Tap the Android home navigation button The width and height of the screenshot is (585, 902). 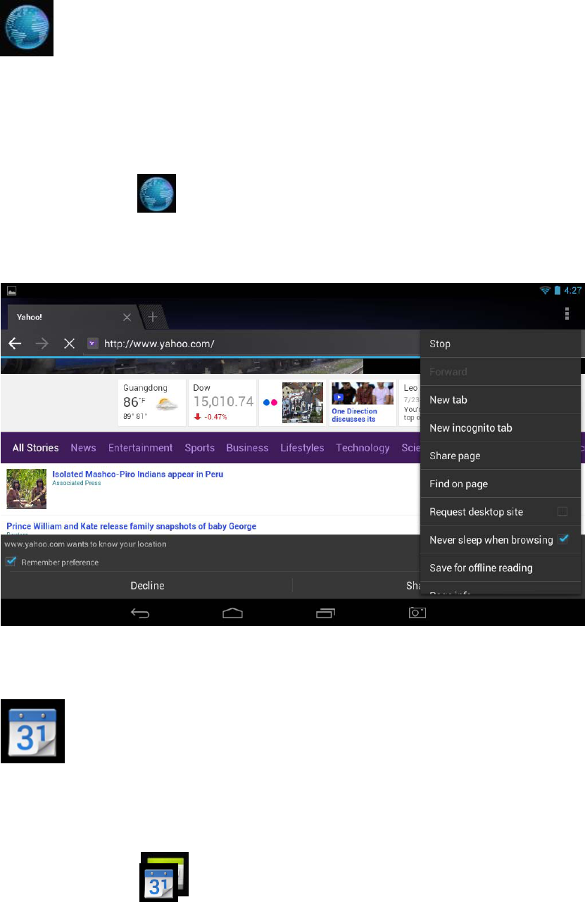click(x=232, y=613)
